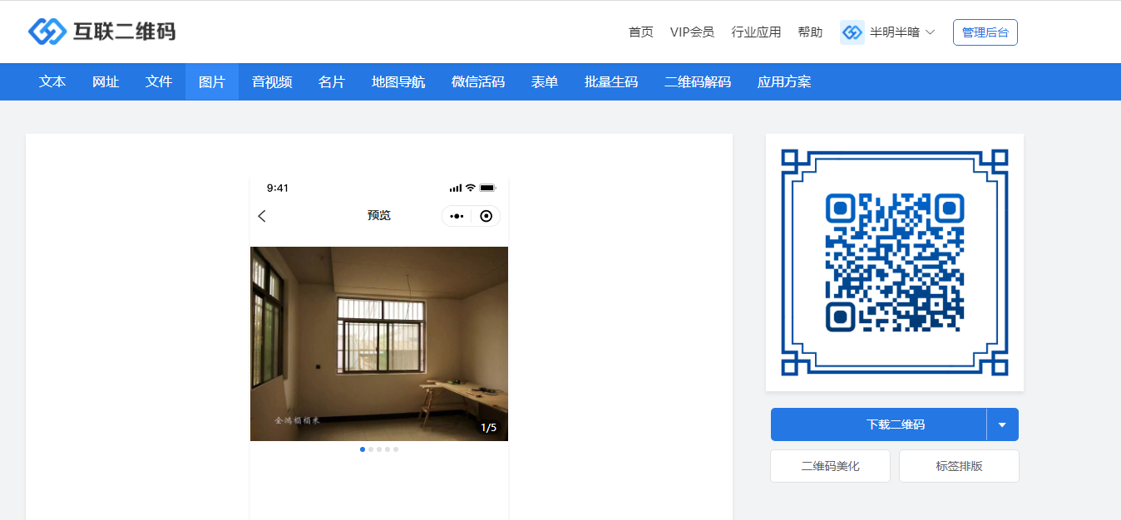Click the room photo in the preview
This screenshot has width=1121, height=520.
pyautogui.click(x=379, y=344)
